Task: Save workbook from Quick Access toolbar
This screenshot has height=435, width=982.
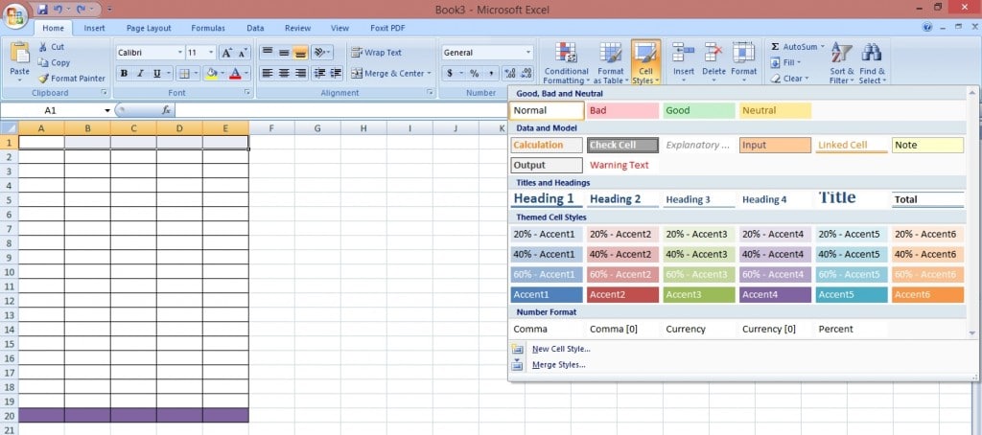Action: (42, 10)
